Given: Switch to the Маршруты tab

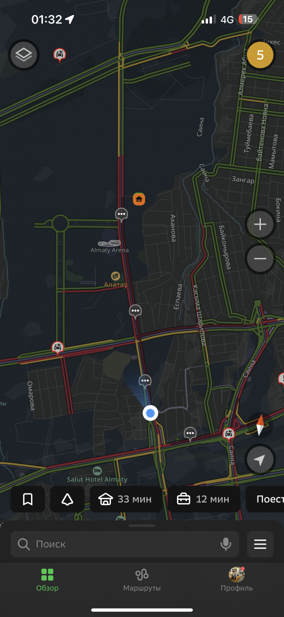Looking at the screenshot, I should 142,580.
